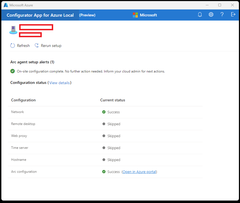Click the Azure logo in title bar
Screen dimensions: 240x203
tap(6, 5)
